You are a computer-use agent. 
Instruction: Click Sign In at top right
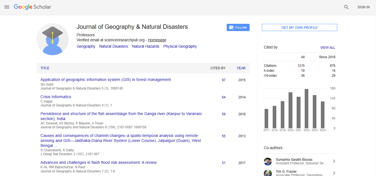[x=363, y=7]
